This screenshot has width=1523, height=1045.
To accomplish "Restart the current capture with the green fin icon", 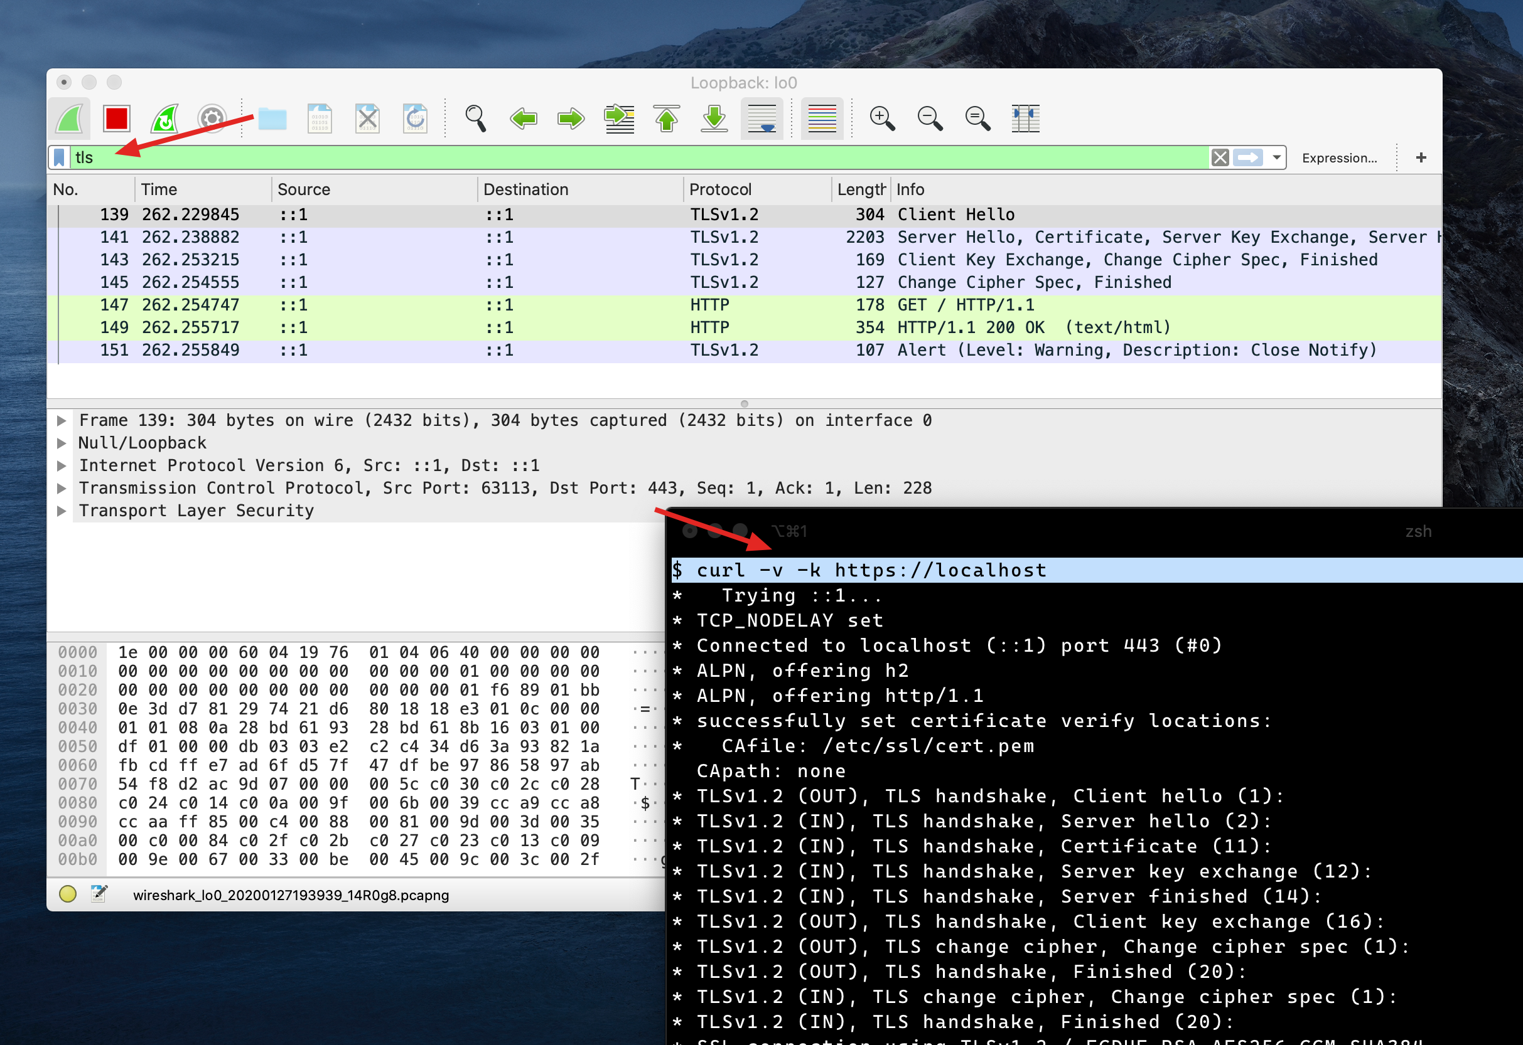I will 164,119.
